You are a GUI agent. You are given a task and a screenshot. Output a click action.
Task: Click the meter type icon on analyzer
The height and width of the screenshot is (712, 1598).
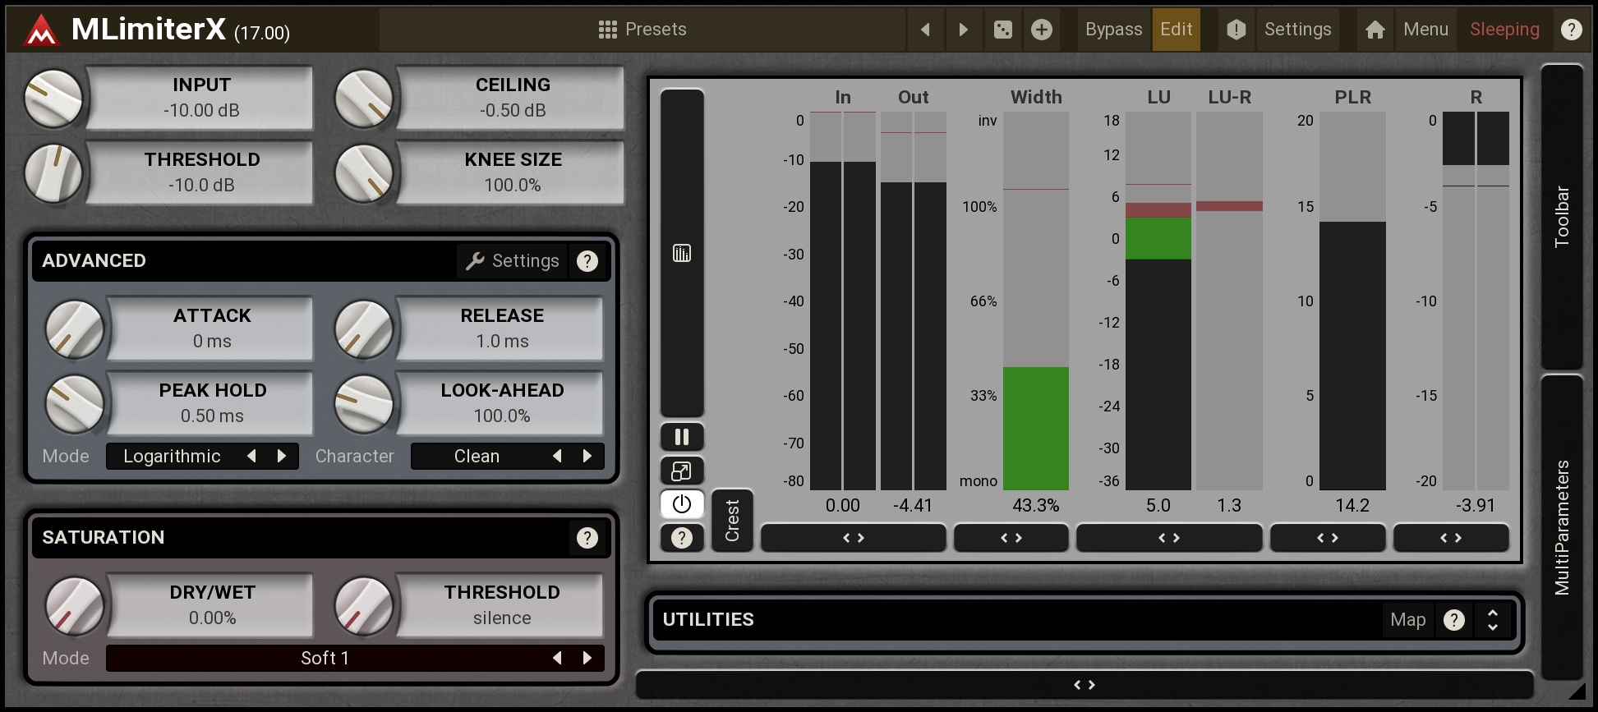(x=681, y=253)
